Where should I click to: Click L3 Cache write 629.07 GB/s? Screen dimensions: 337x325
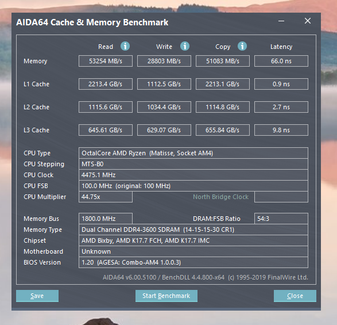pos(164,130)
